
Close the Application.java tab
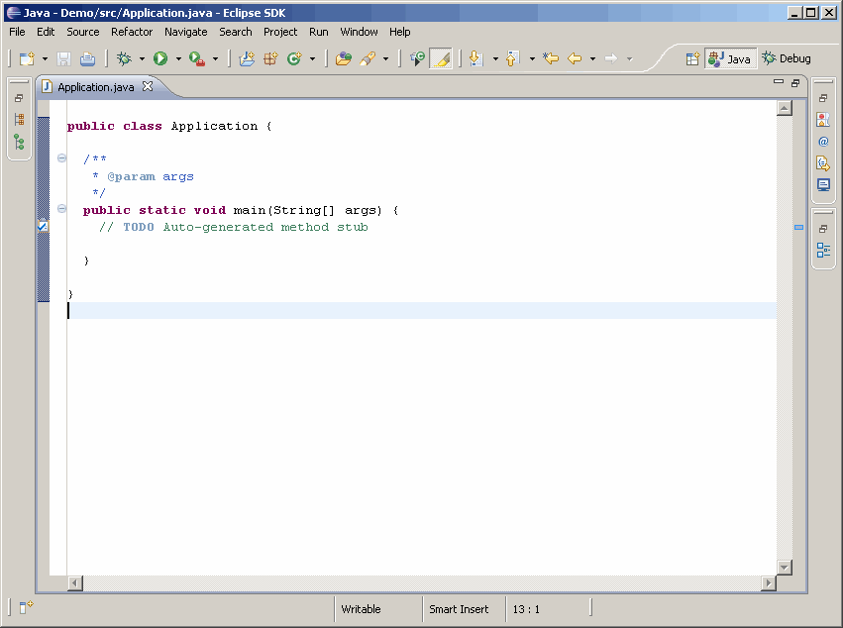[148, 87]
